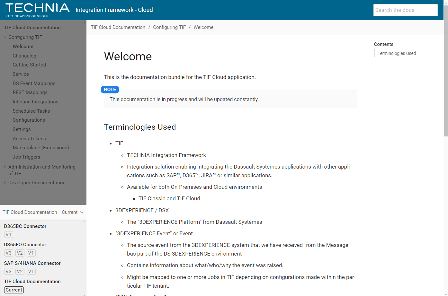Click the TECHNIA logo
Image resolution: width=448 pixels, height=296 pixels.
pos(37,10)
